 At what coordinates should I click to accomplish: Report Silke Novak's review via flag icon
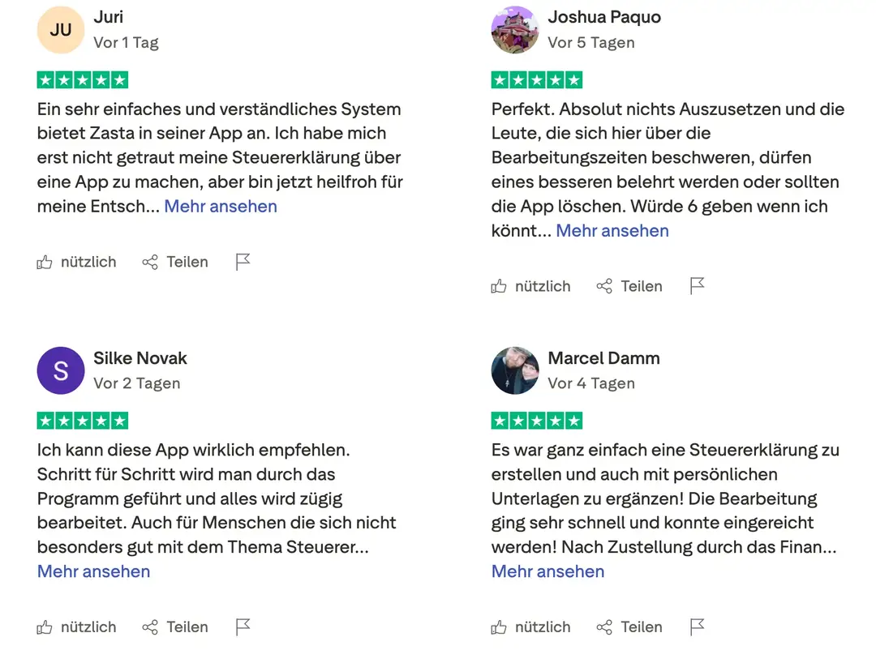[243, 627]
